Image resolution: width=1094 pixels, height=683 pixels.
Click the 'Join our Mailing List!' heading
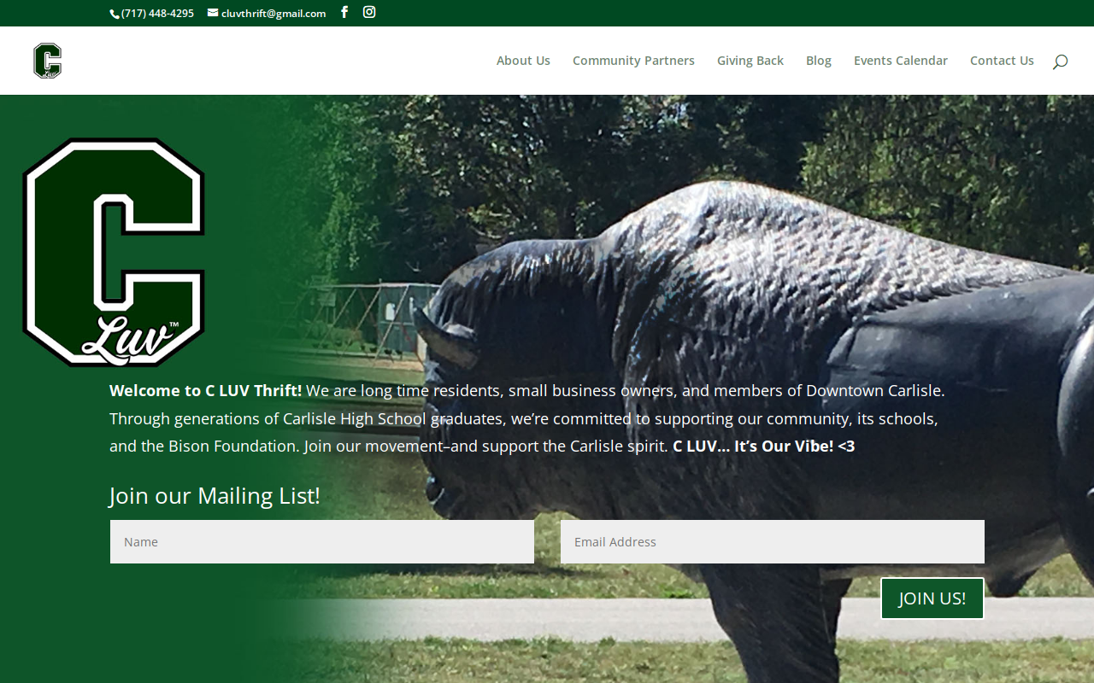(215, 496)
